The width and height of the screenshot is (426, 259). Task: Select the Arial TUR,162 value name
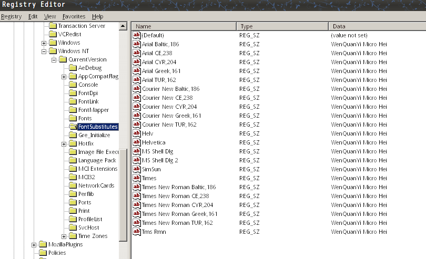click(x=159, y=80)
